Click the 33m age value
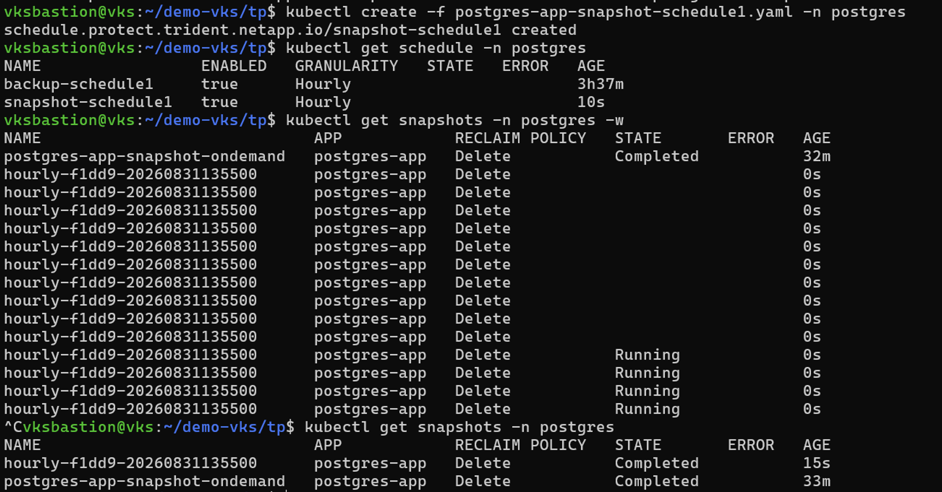This screenshot has width=942, height=492. click(x=817, y=481)
